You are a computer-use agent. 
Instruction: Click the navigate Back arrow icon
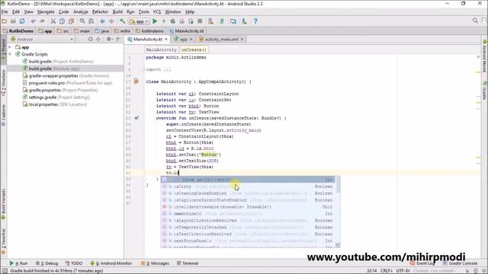pyautogui.click(x=102, y=21)
